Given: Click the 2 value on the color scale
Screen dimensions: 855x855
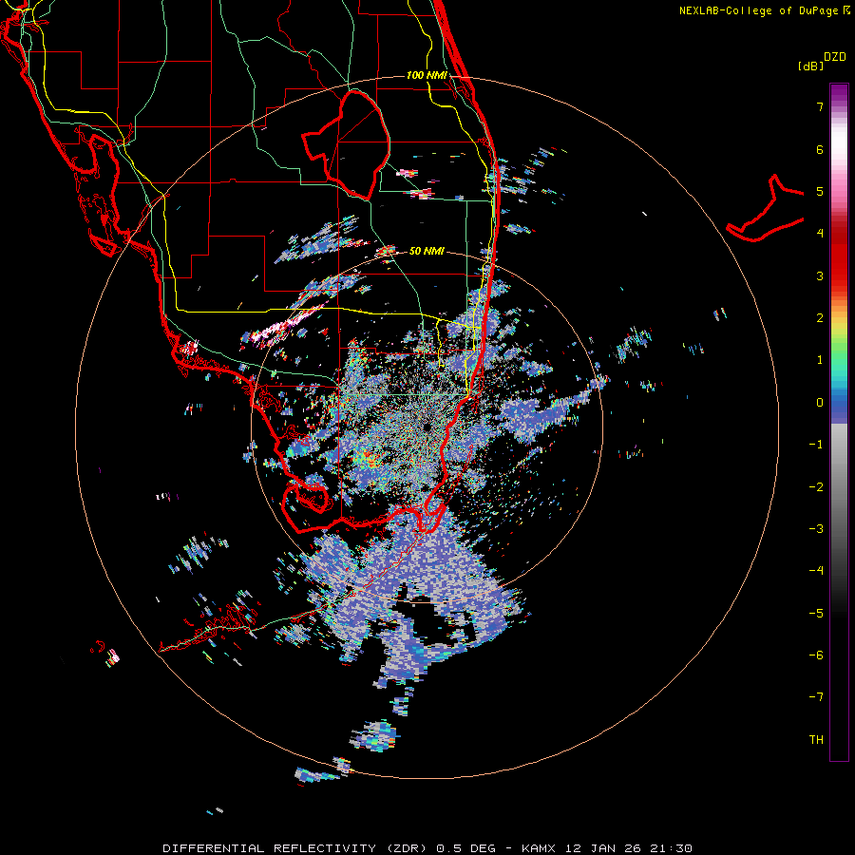Looking at the screenshot, I should pos(820,318).
